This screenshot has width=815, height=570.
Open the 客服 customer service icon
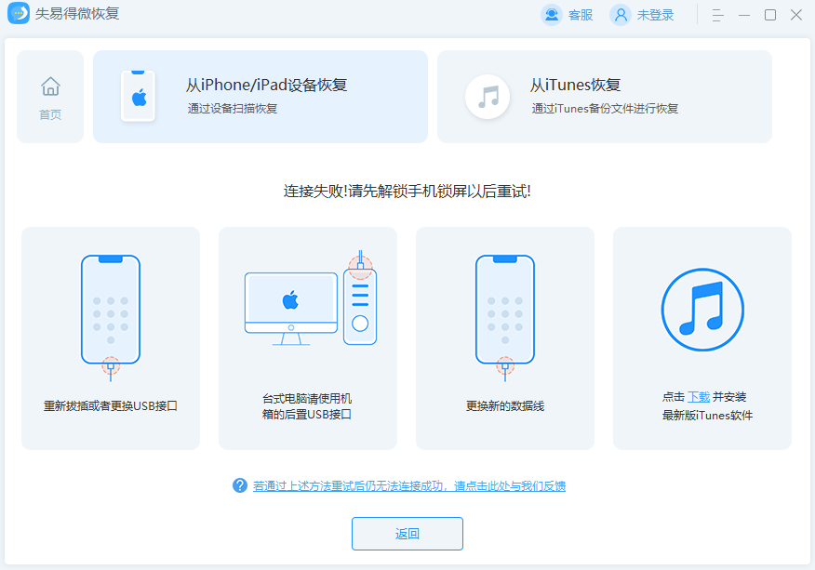[553, 15]
